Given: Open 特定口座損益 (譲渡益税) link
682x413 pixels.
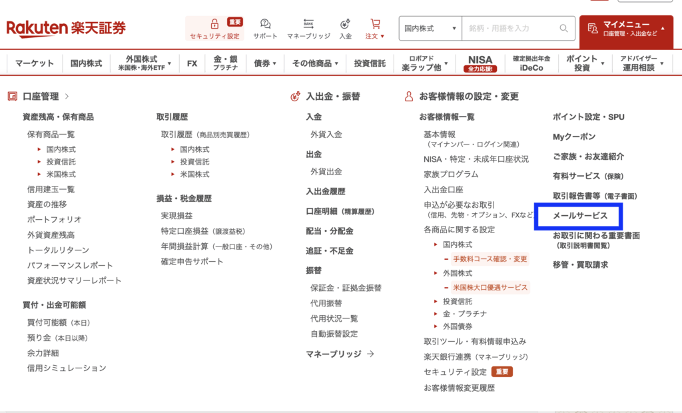Looking at the screenshot, I should tap(203, 231).
